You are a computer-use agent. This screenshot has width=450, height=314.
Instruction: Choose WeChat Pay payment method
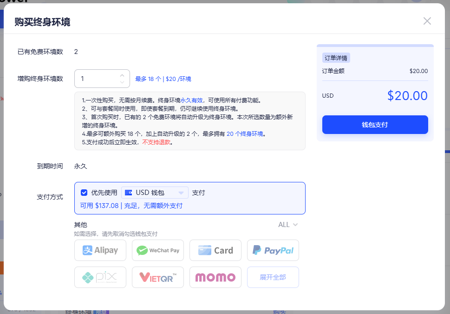[x=158, y=250]
